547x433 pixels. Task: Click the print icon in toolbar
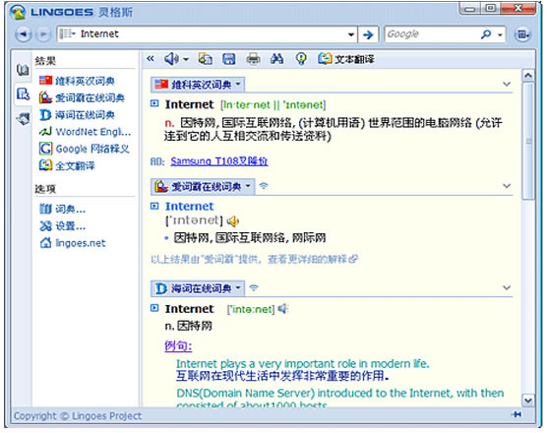[x=253, y=59]
